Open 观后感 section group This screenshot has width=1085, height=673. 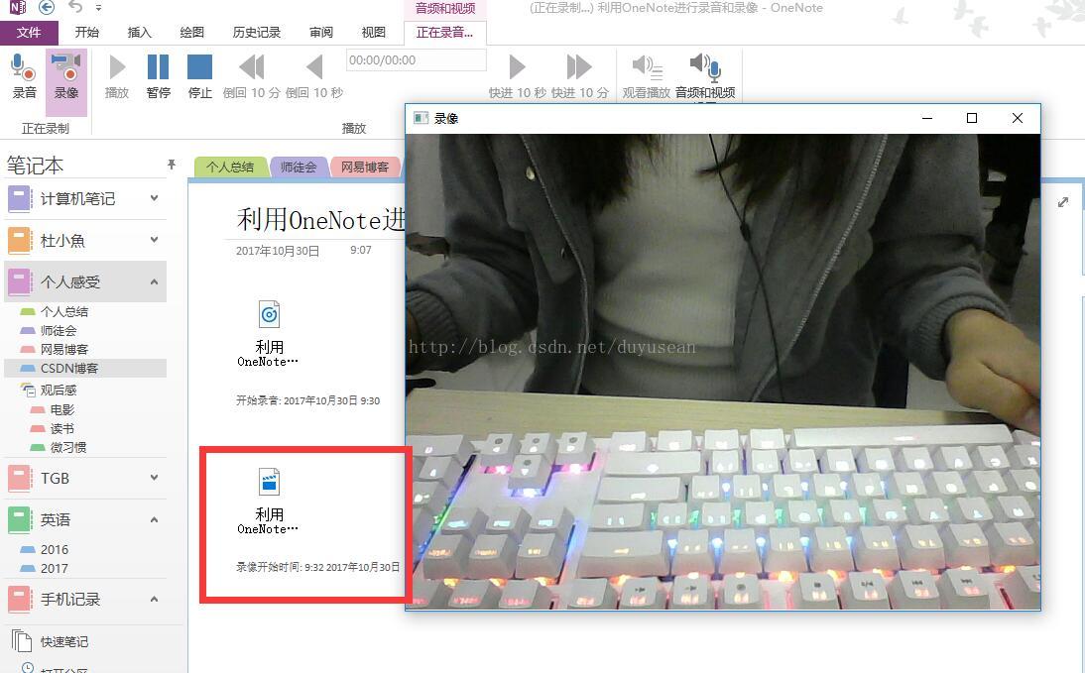click(59, 391)
